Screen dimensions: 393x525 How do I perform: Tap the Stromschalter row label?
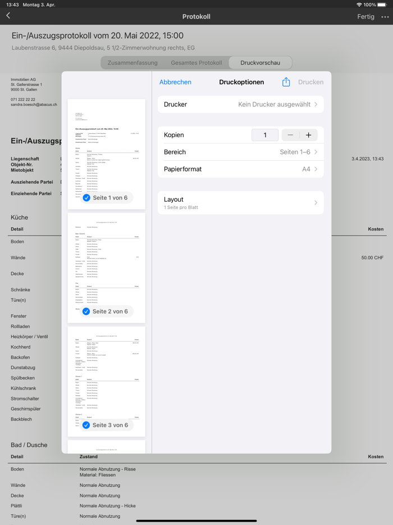(x=25, y=399)
